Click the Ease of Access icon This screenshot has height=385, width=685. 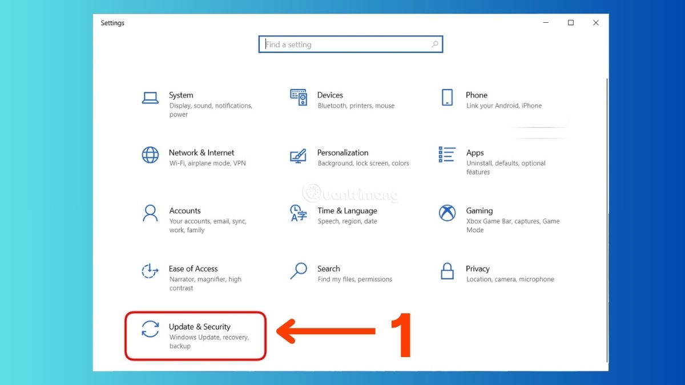coord(150,271)
